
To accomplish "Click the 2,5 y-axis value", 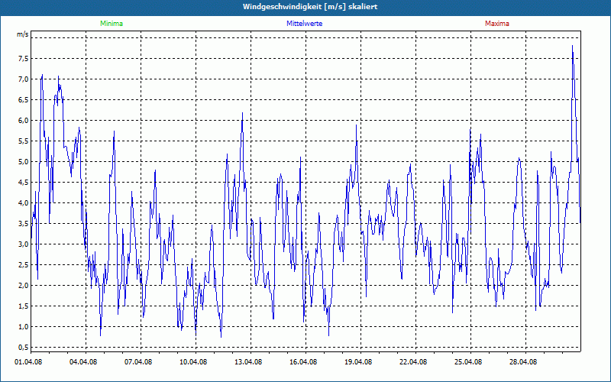I will pos(23,264).
